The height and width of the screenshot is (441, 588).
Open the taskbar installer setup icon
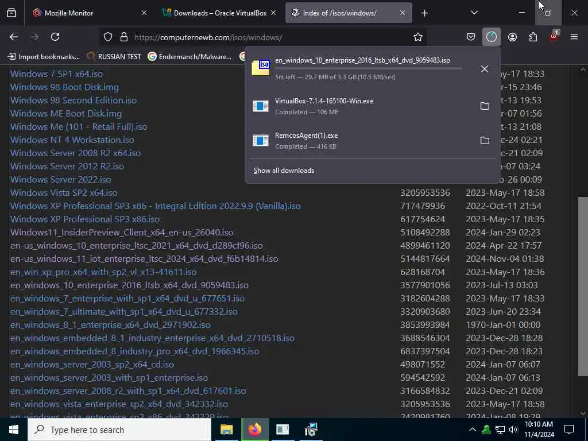(311, 430)
